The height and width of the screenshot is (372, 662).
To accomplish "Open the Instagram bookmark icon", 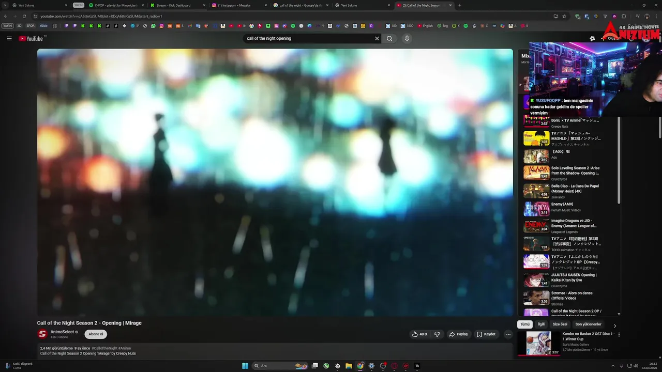I will click(161, 26).
